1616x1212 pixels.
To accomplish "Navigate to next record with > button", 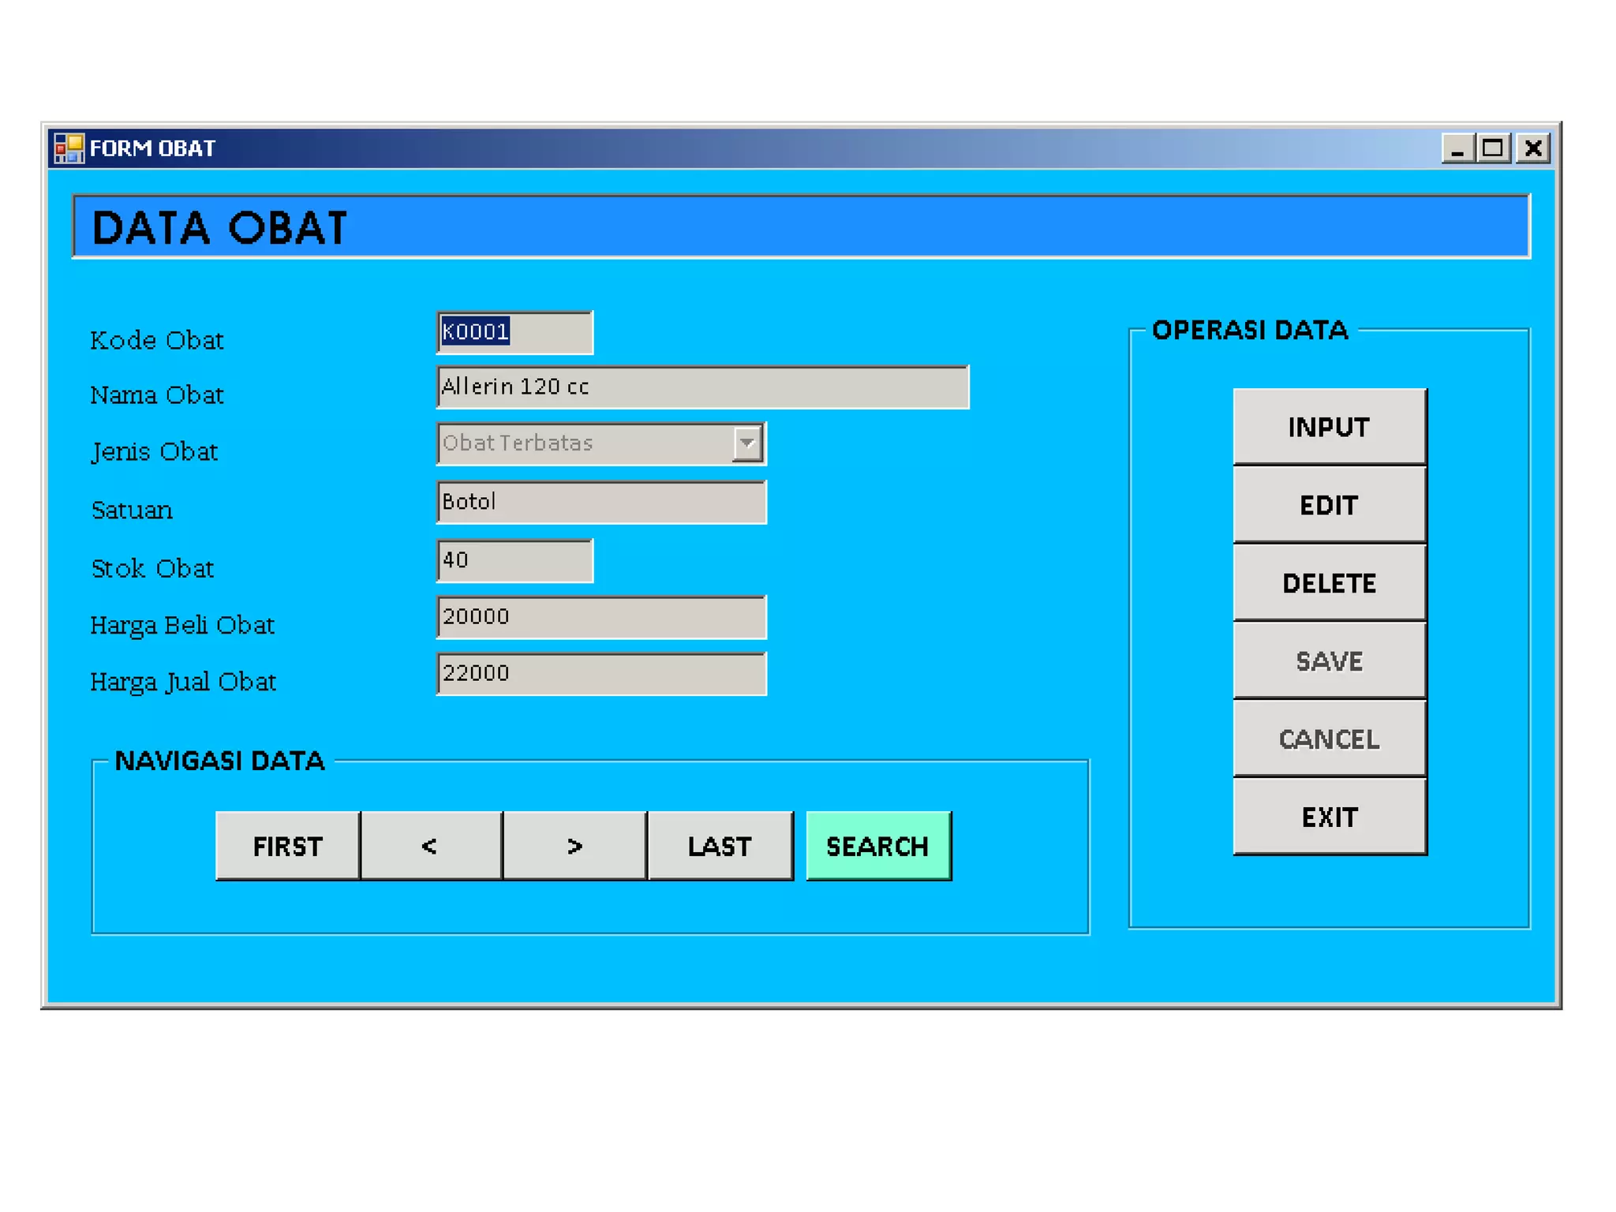I will point(574,846).
